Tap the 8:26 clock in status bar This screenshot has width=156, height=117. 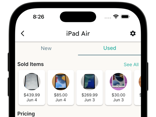pos(39,17)
